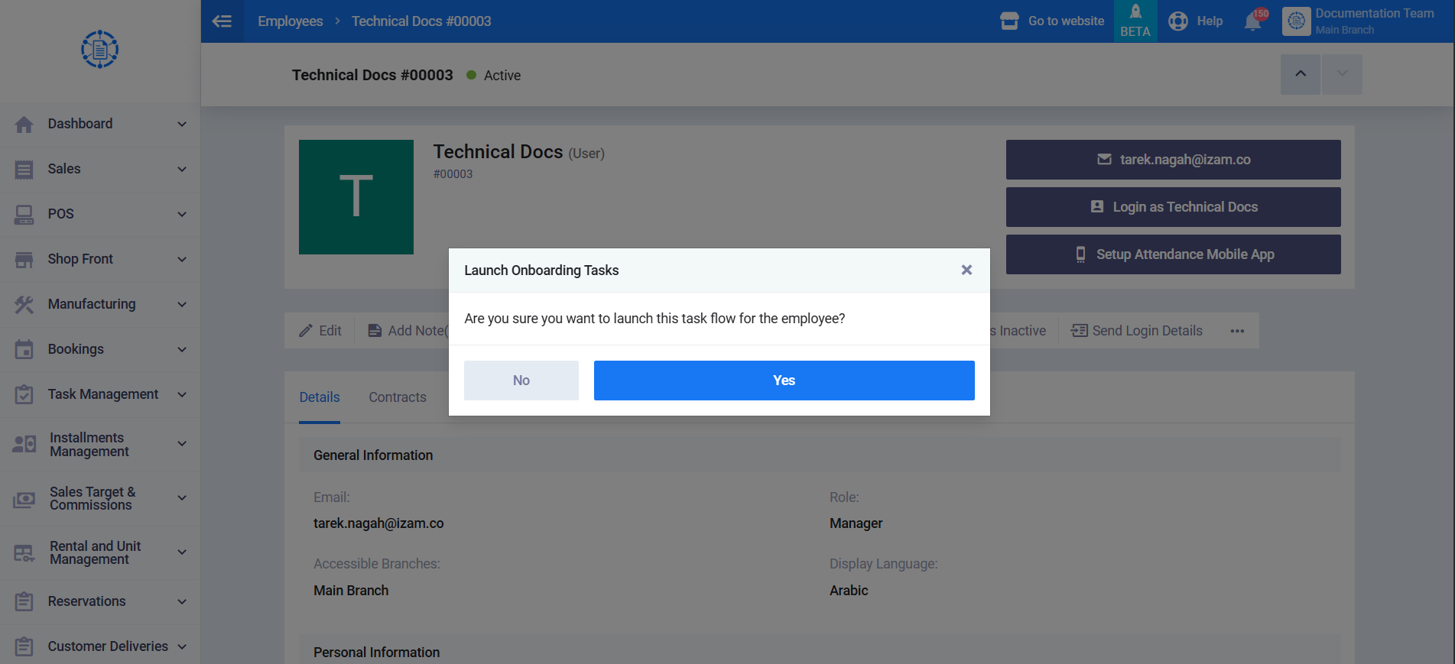Open the Employees breadcrumb link
Screen dimensions: 1455x664
pyautogui.click(x=291, y=21)
